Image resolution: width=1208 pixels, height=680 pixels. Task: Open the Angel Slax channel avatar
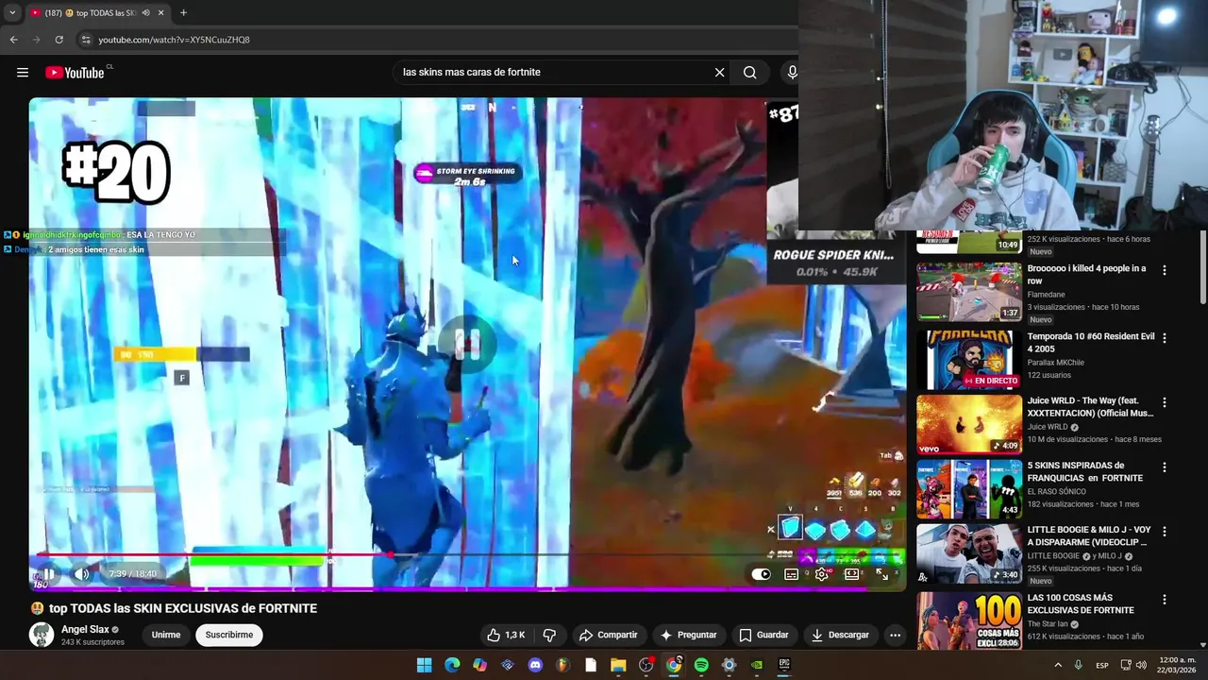pos(42,635)
